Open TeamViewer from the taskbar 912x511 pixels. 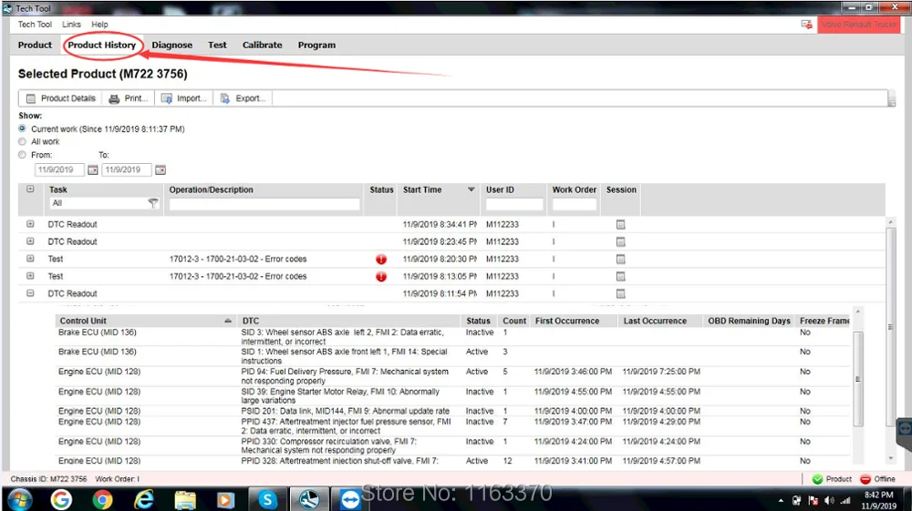click(350, 499)
